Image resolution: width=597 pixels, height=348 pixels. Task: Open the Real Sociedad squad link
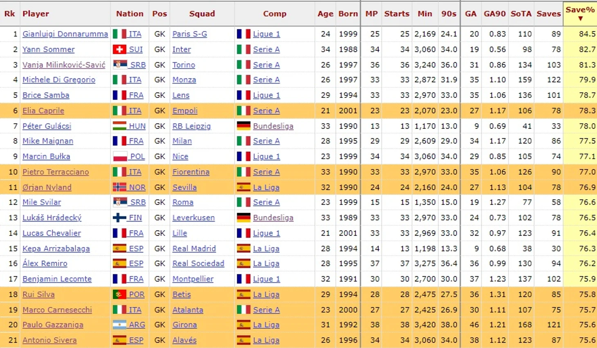[x=198, y=264]
